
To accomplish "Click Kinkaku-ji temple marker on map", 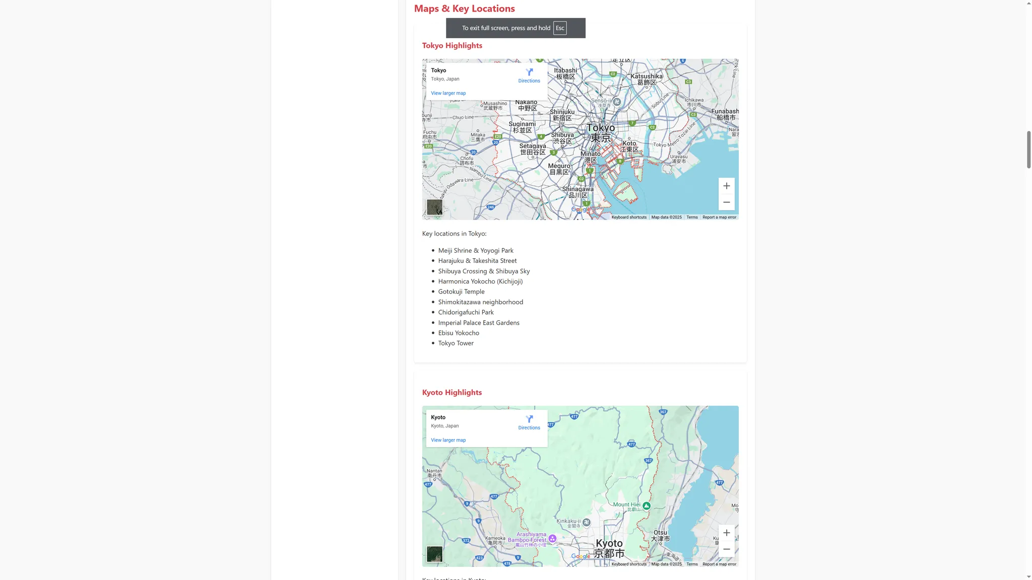I will [x=586, y=523].
